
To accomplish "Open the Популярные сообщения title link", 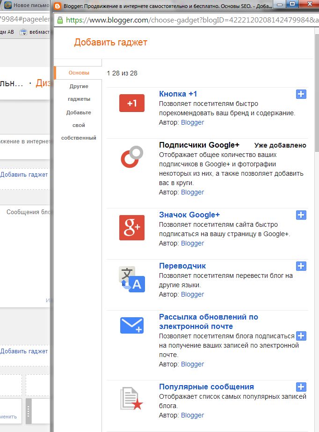I will [206, 387].
